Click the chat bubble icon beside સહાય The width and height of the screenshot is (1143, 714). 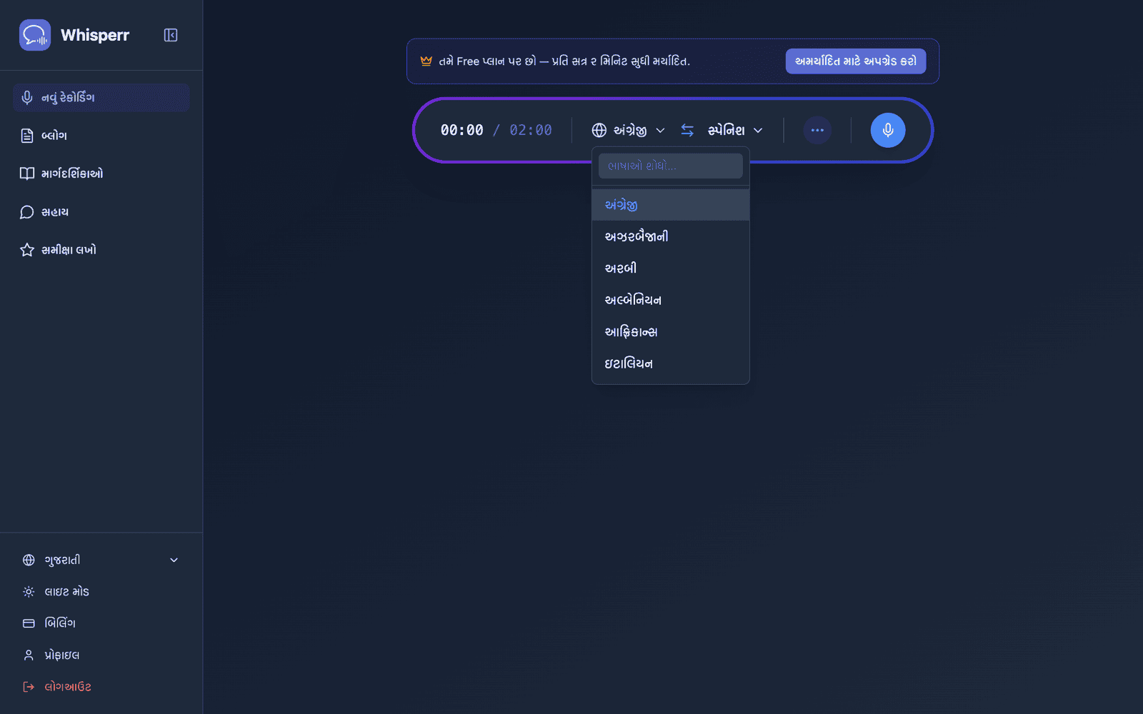[x=27, y=212]
